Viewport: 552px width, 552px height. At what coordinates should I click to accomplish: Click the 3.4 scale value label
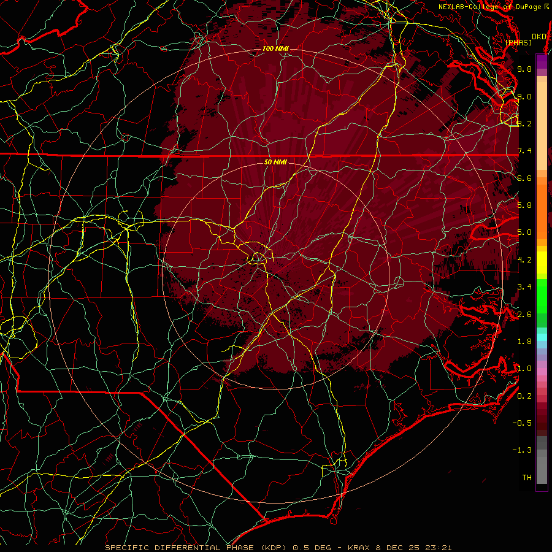pyautogui.click(x=524, y=287)
